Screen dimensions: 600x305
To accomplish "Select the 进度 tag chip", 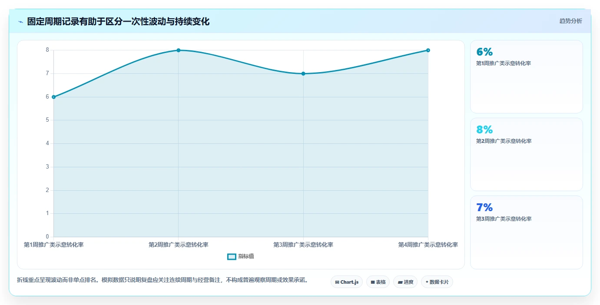I will click(405, 282).
